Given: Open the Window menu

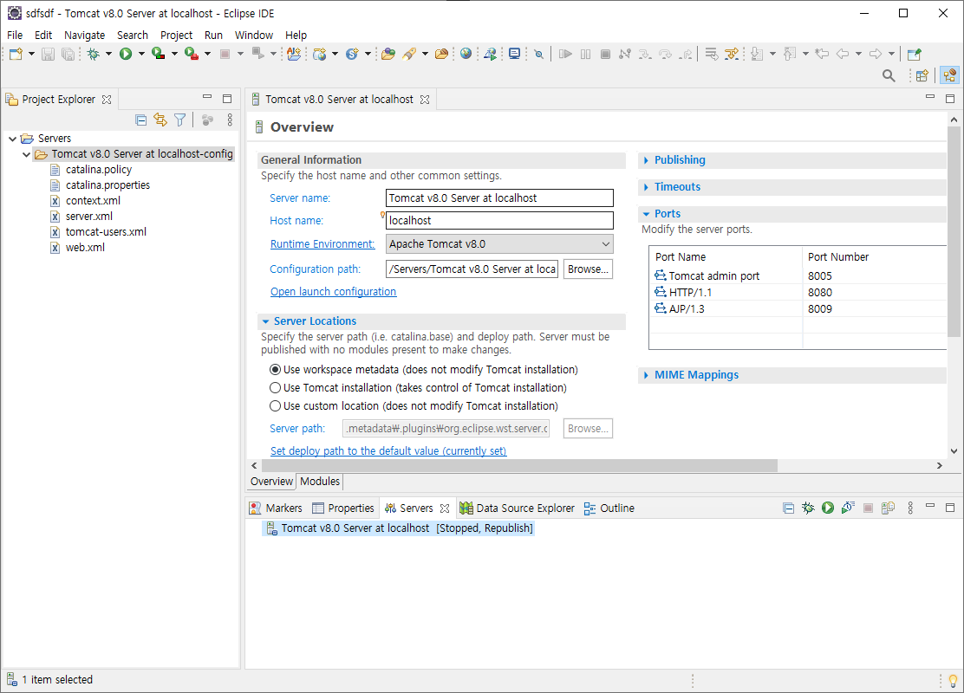Looking at the screenshot, I should (x=254, y=35).
